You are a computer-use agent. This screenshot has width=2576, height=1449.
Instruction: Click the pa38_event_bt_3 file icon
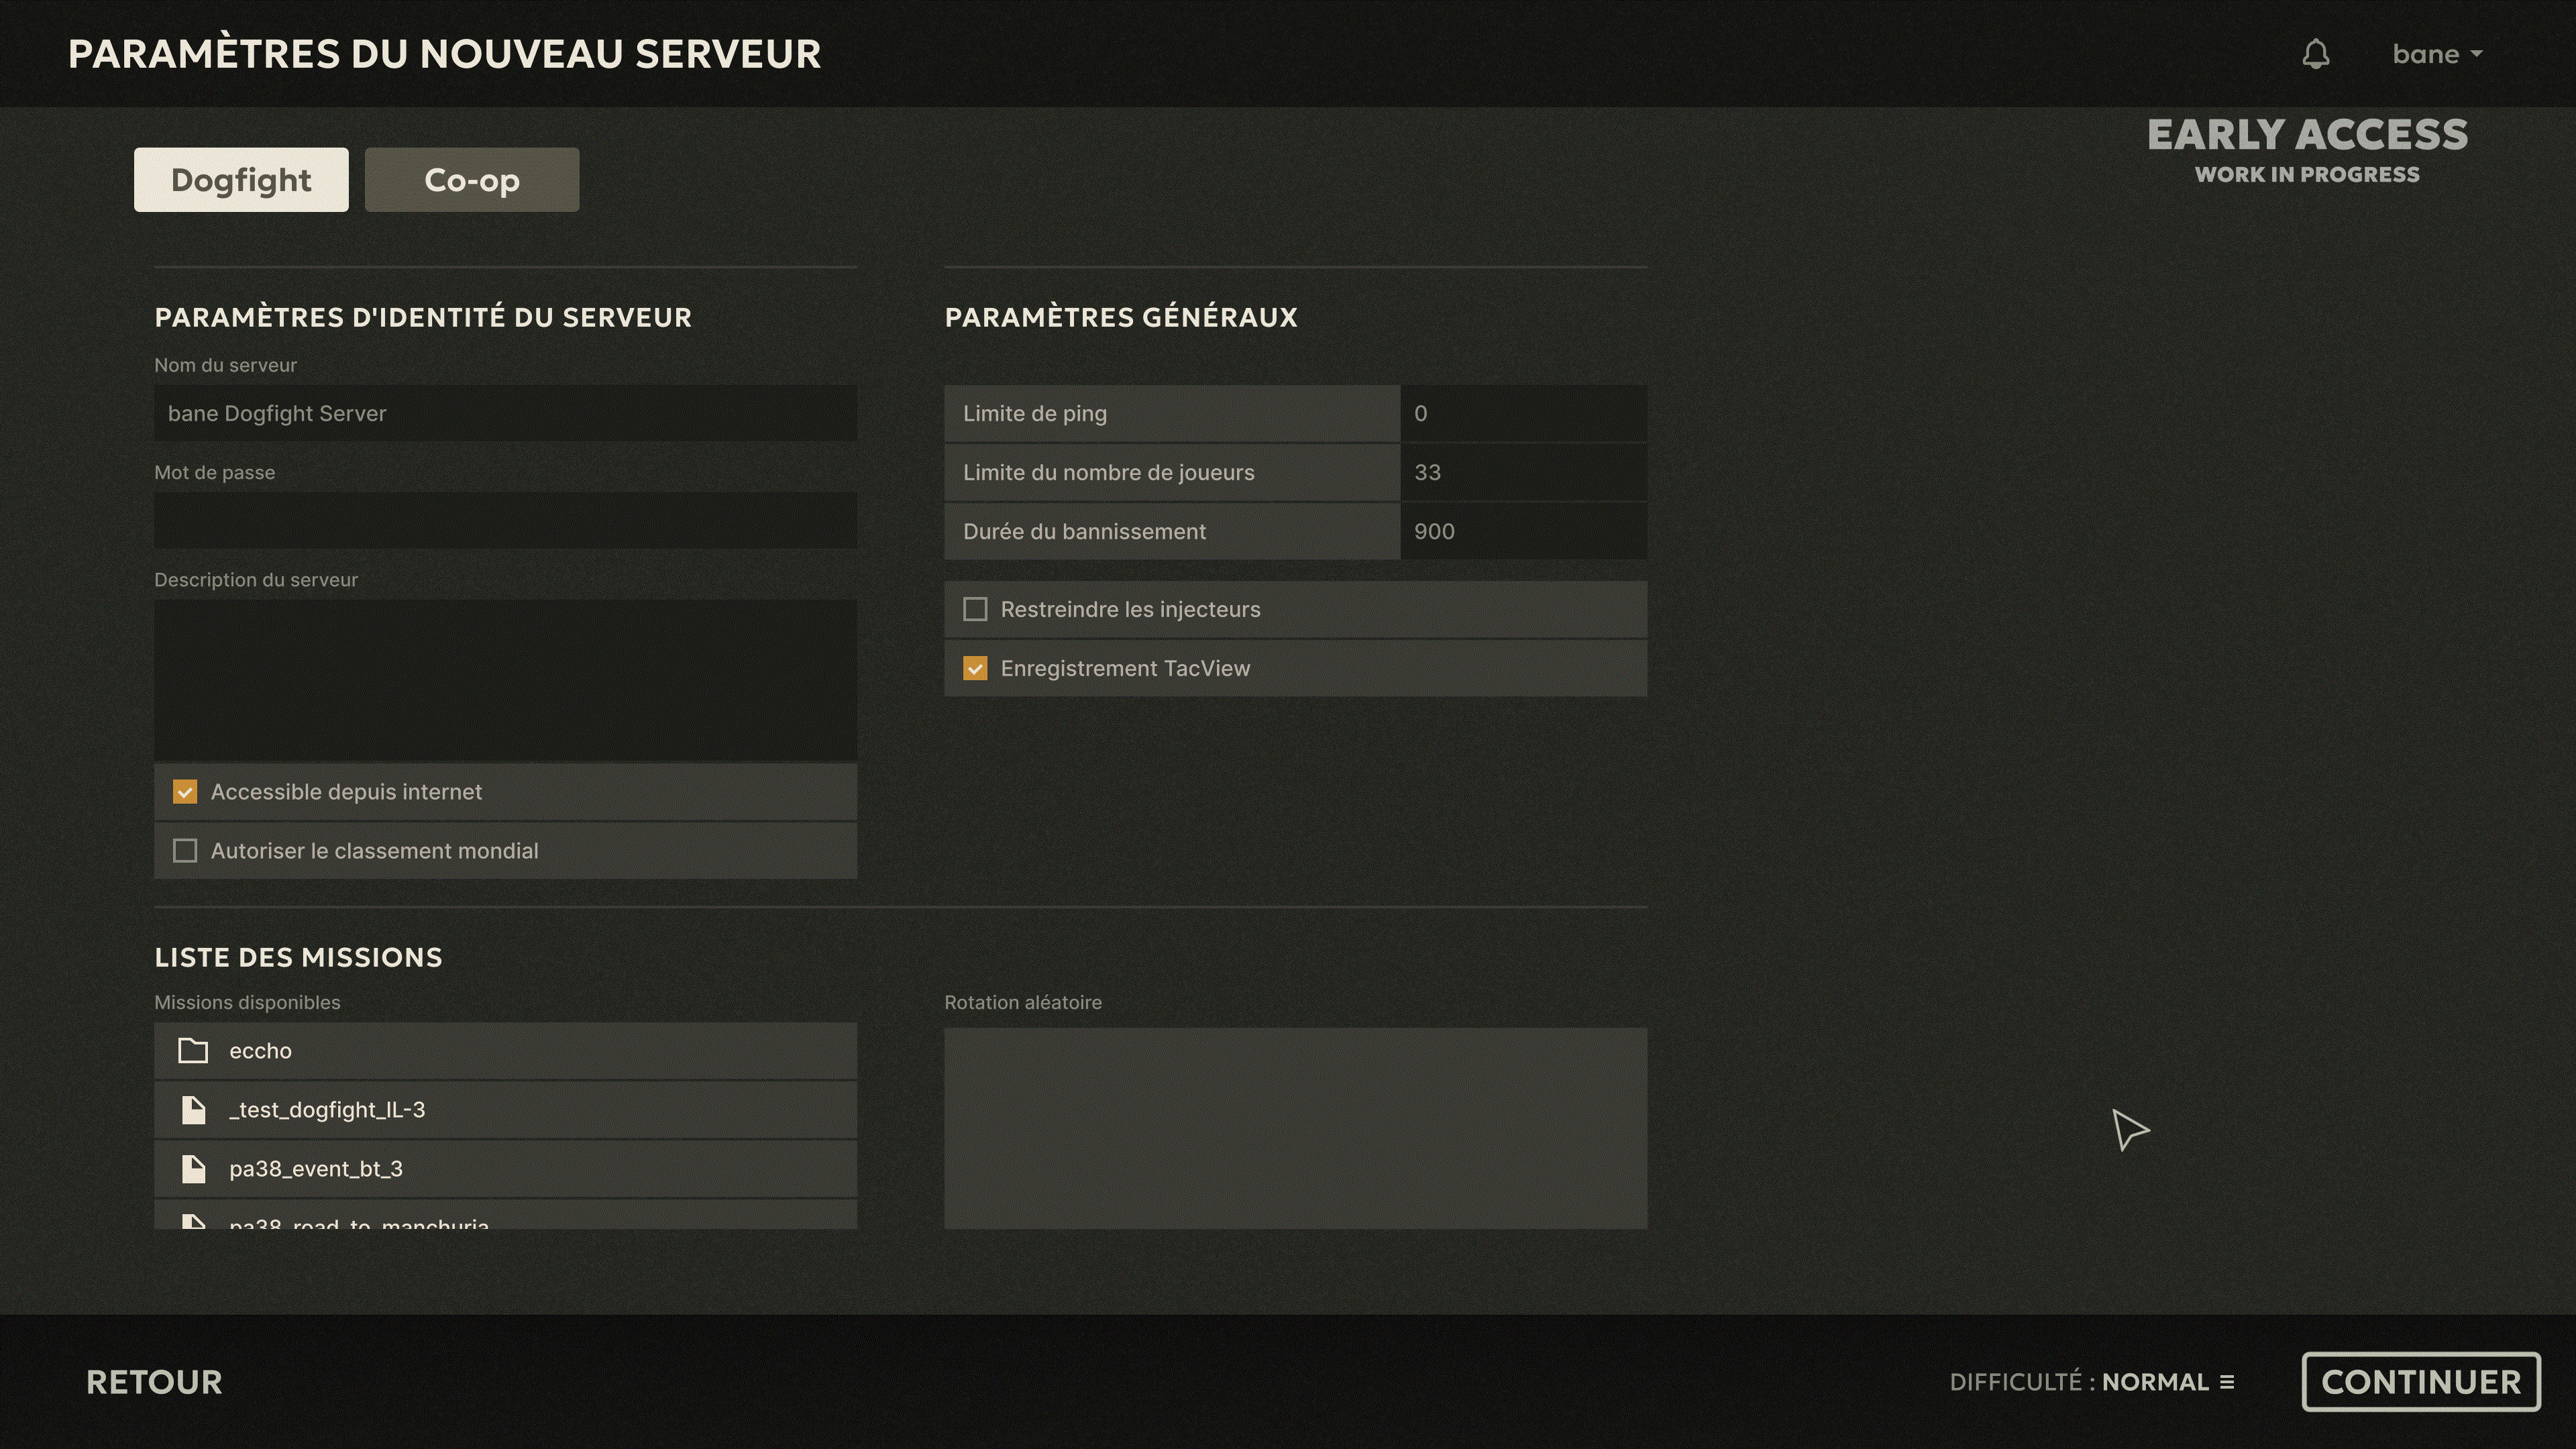coord(193,1168)
